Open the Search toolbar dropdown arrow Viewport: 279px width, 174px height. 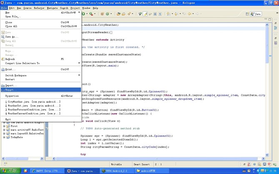tap(132, 14)
